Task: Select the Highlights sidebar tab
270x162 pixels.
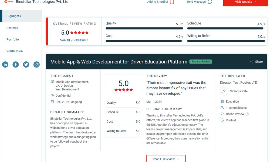Action: pyautogui.click(x=14, y=16)
